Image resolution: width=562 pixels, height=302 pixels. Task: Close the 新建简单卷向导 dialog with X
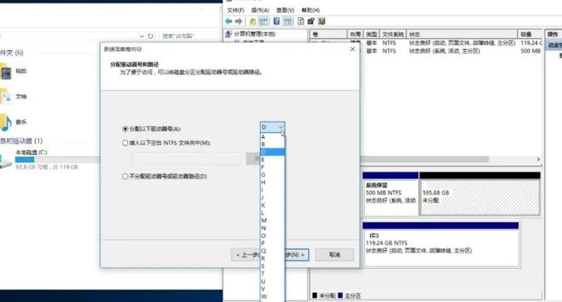click(352, 49)
